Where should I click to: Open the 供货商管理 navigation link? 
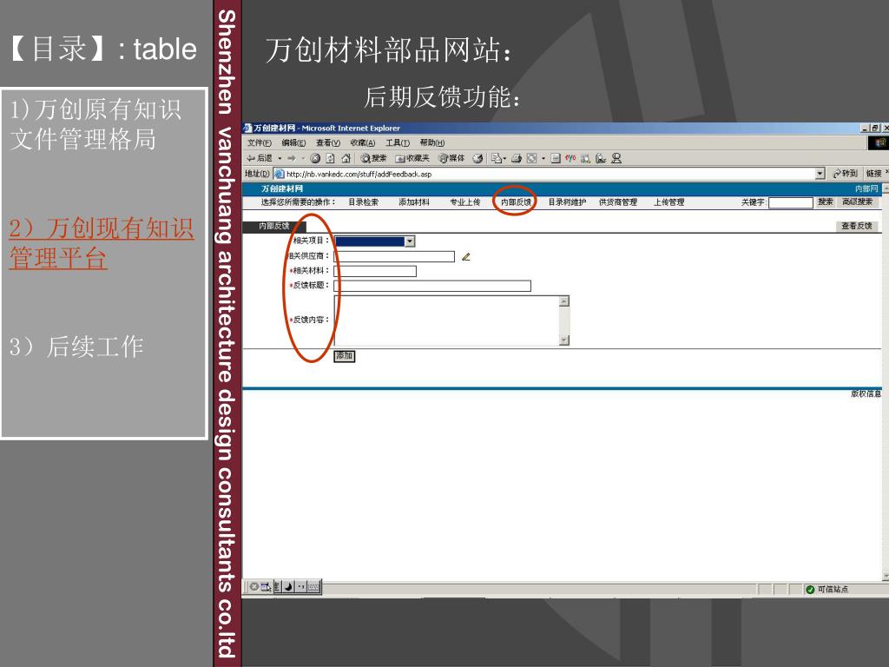tap(618, 201)
